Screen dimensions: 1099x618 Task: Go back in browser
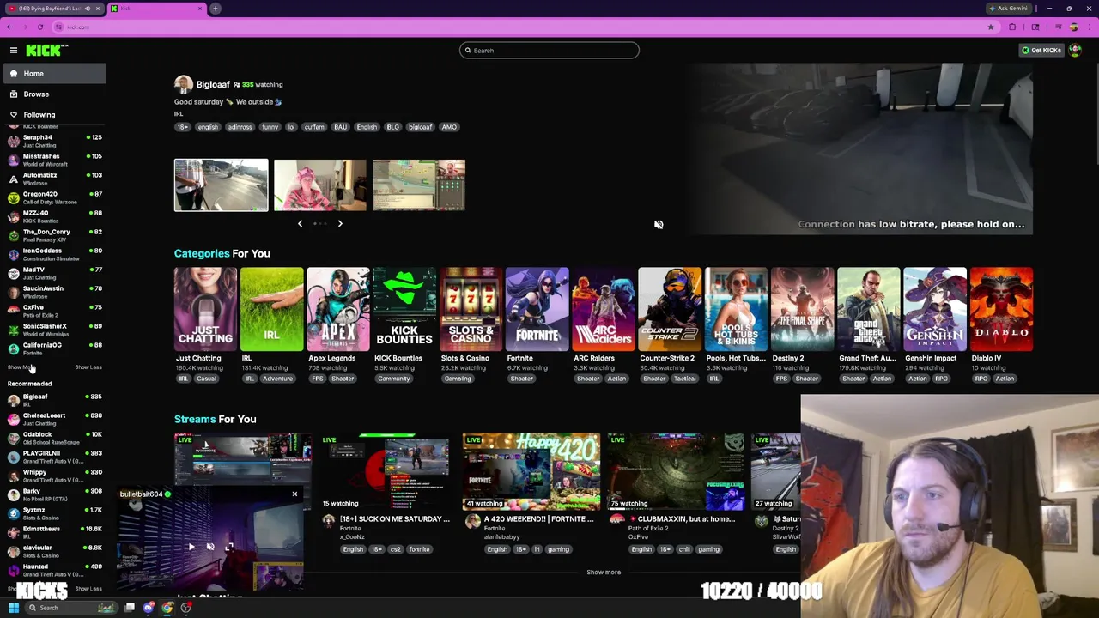(x=9, y=27)
